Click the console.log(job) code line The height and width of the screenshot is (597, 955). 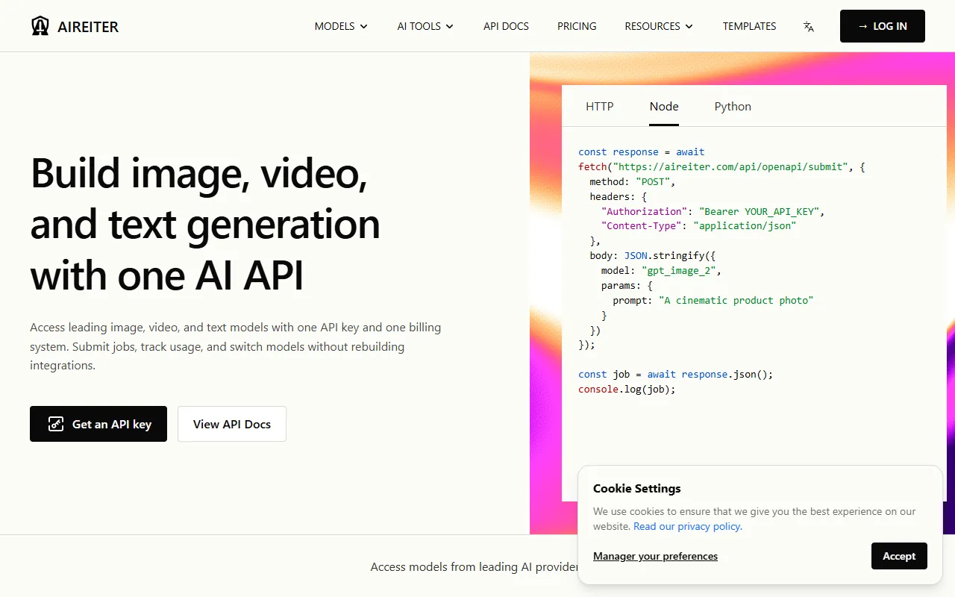pyautogui.click(x=627, y=389)
